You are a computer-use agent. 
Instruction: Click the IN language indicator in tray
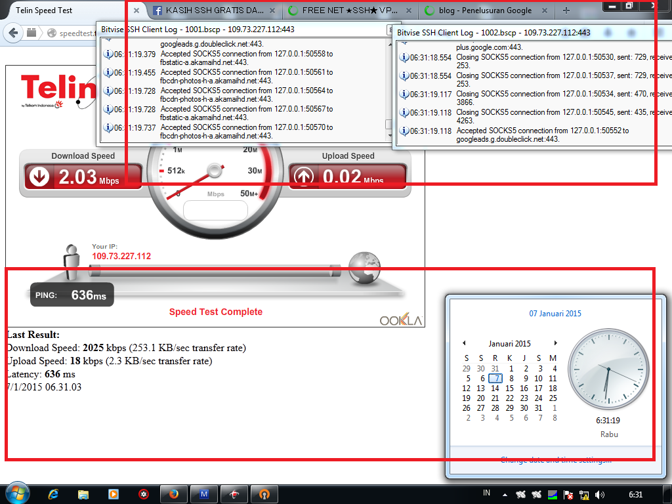click(486, 493)
